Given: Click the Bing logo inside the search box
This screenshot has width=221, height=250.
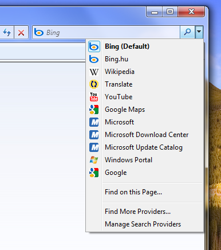Looking at the screenshot, I should tap(39, 32).
